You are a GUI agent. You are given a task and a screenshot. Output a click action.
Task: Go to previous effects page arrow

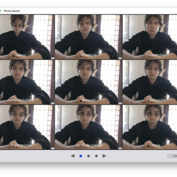pos(73,156)
